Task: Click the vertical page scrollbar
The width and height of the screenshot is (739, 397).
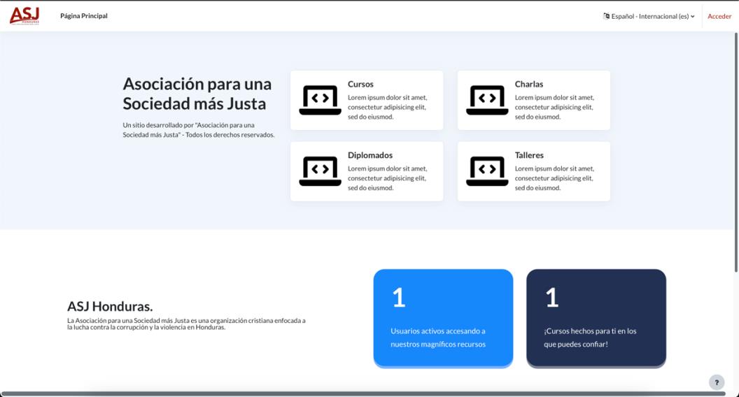Action: pyautogui.click(x=736, y=152)
